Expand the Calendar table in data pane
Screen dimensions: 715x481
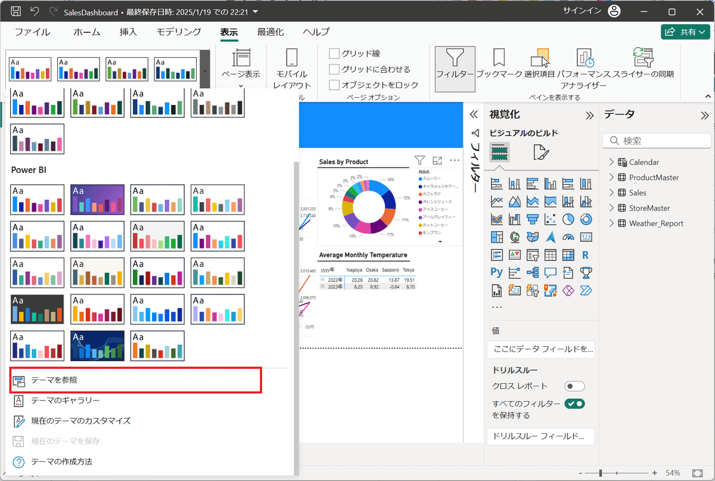[611, 162]
